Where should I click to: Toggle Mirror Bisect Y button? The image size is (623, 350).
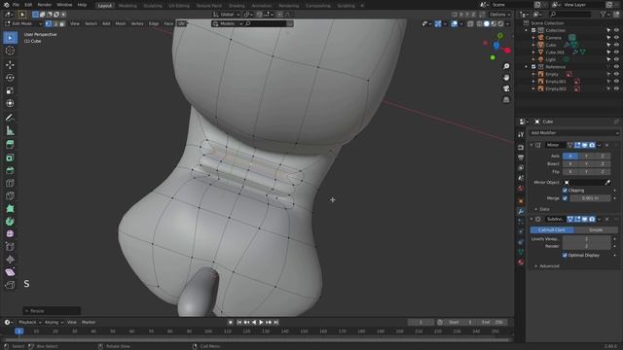(586, 163)
